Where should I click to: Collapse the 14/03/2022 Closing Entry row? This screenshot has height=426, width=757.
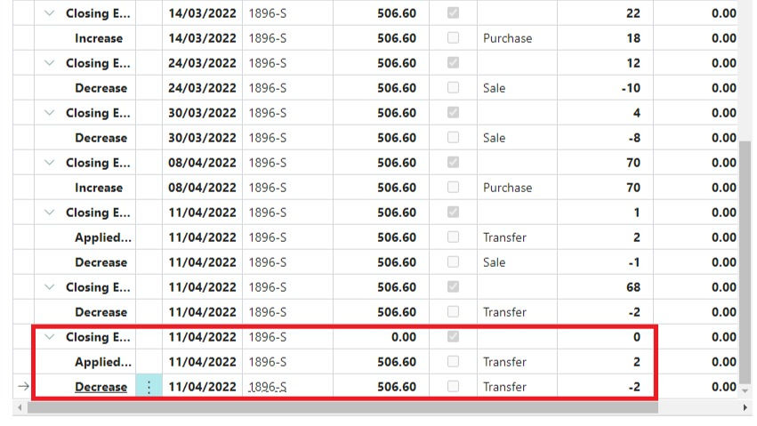tap(49, 13)
